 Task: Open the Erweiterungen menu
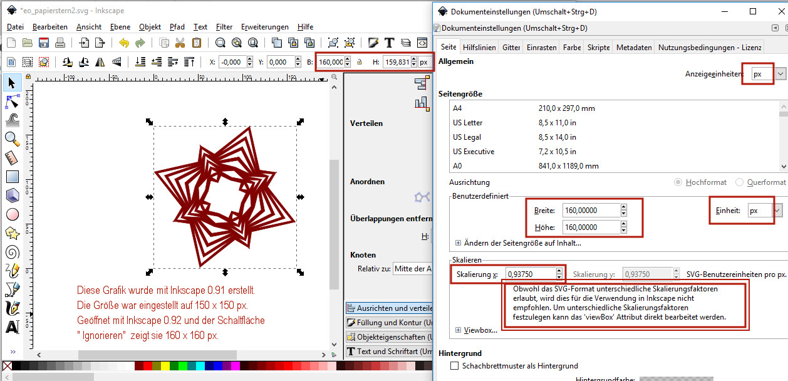(265, 27)
